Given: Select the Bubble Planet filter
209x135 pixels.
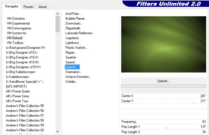Looking at the screenshot, I should [76, 19].
